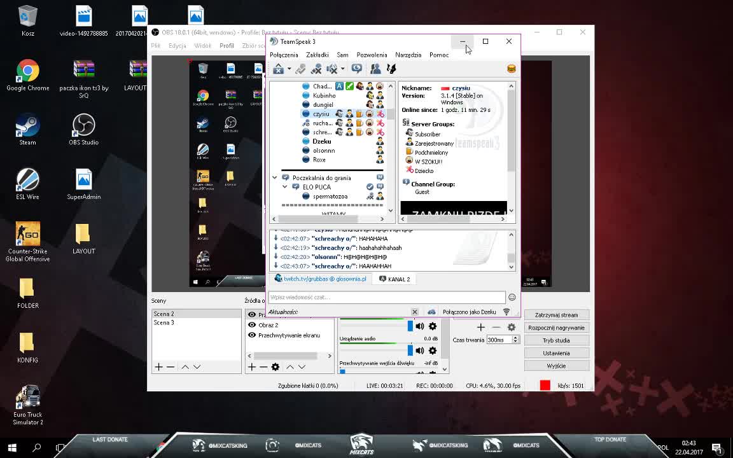Add a new scene with plus button
Screen dimensions: 733x458
[158, 366]
